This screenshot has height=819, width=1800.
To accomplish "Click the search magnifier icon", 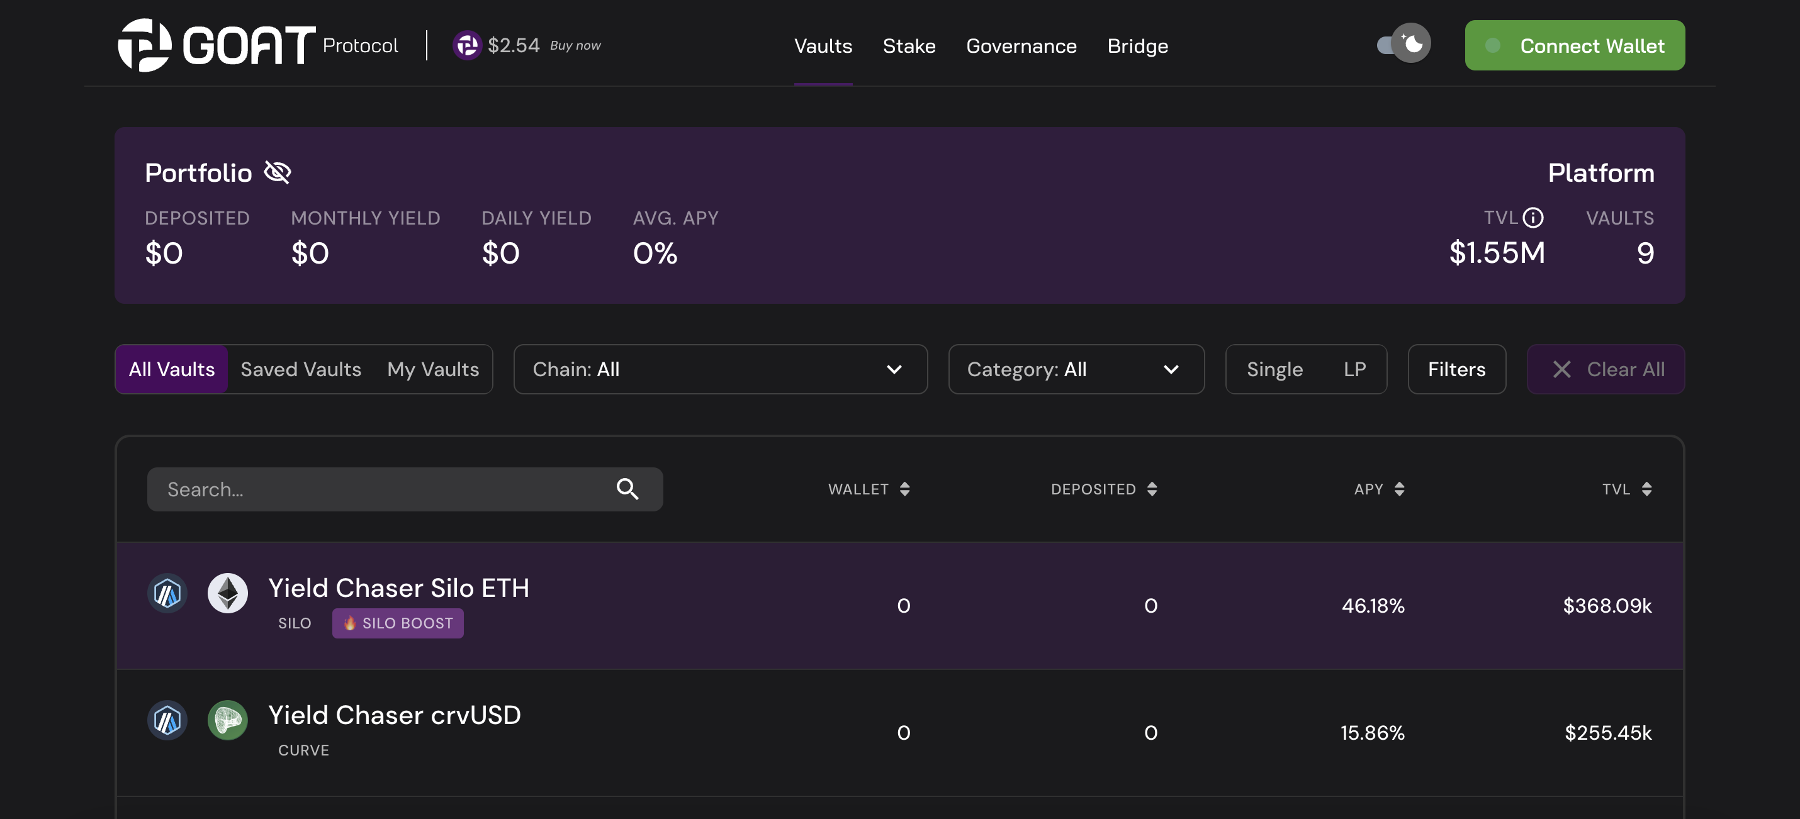I will [x=627, y=489].
